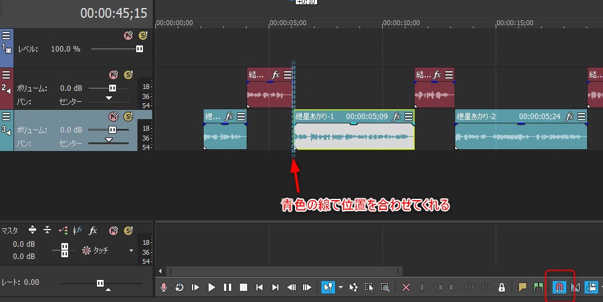603x302 pixels.
Task: Select the Normal Edit tool
Action: 328,287
